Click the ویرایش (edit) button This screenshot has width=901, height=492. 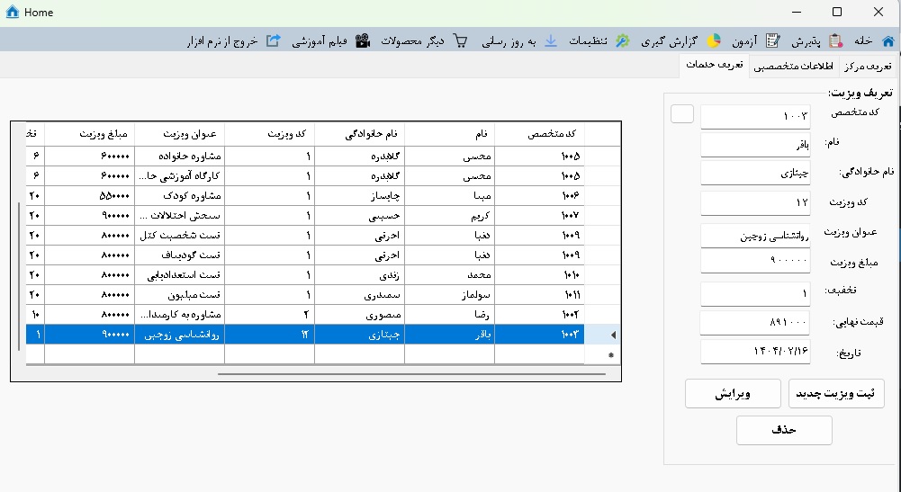coord(733,394)
